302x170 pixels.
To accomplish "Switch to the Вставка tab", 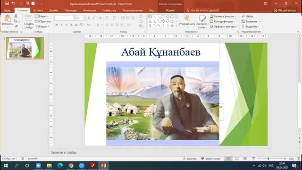I will (38, 10).
